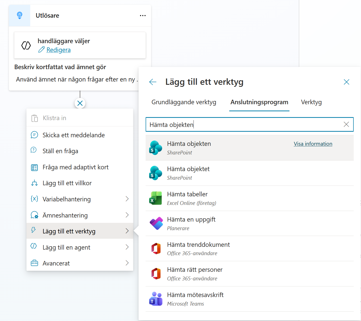Click the chat gear icon for Ämneshantering
The height and width of the screenshot is (321, 361).
(34, 215)
